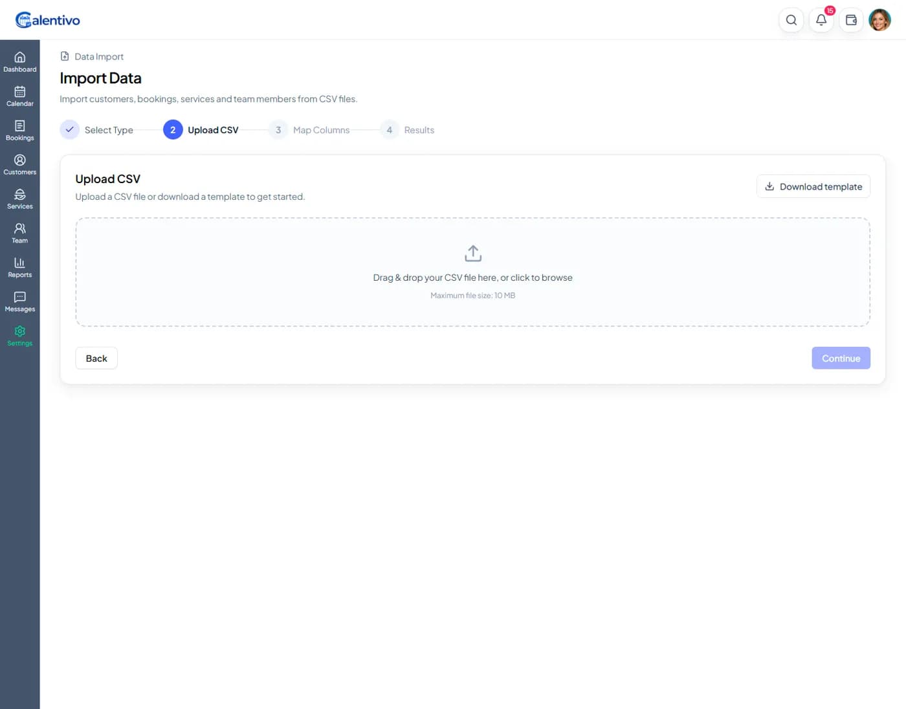
Task: Open the Data Import breadcrumb link
Action: coord(98,56)
